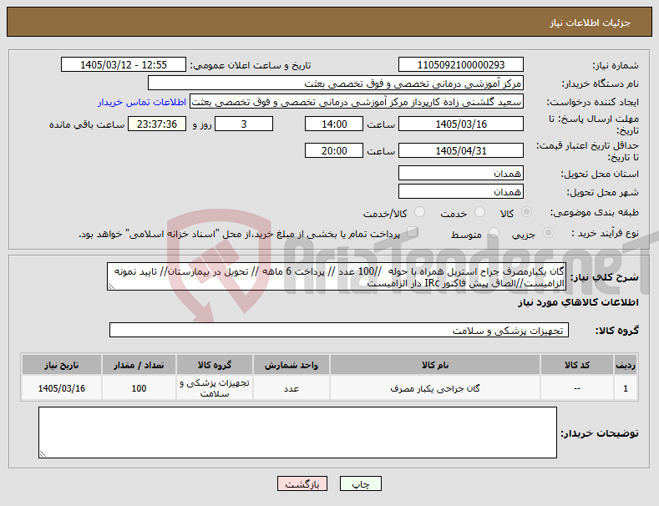Click the نام کالا column header
This screenshot has height=506, width=659.
pos(435,365)
